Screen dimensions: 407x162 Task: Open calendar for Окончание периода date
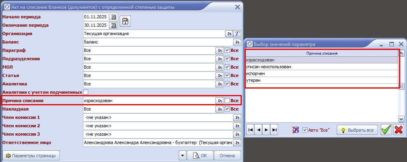coord(113,26)
